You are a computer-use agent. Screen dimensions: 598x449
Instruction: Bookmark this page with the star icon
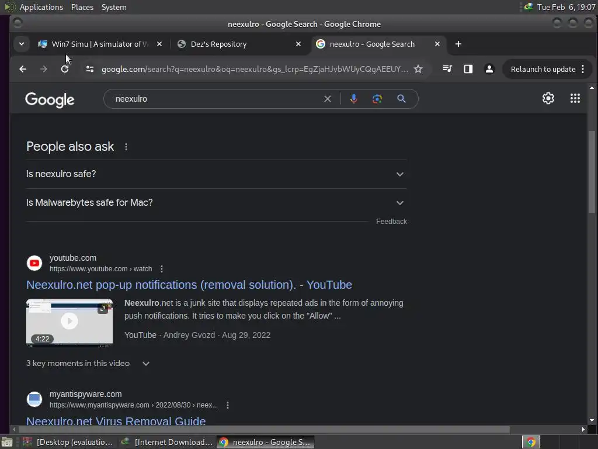pyautogui.click(x=418, y=69)
